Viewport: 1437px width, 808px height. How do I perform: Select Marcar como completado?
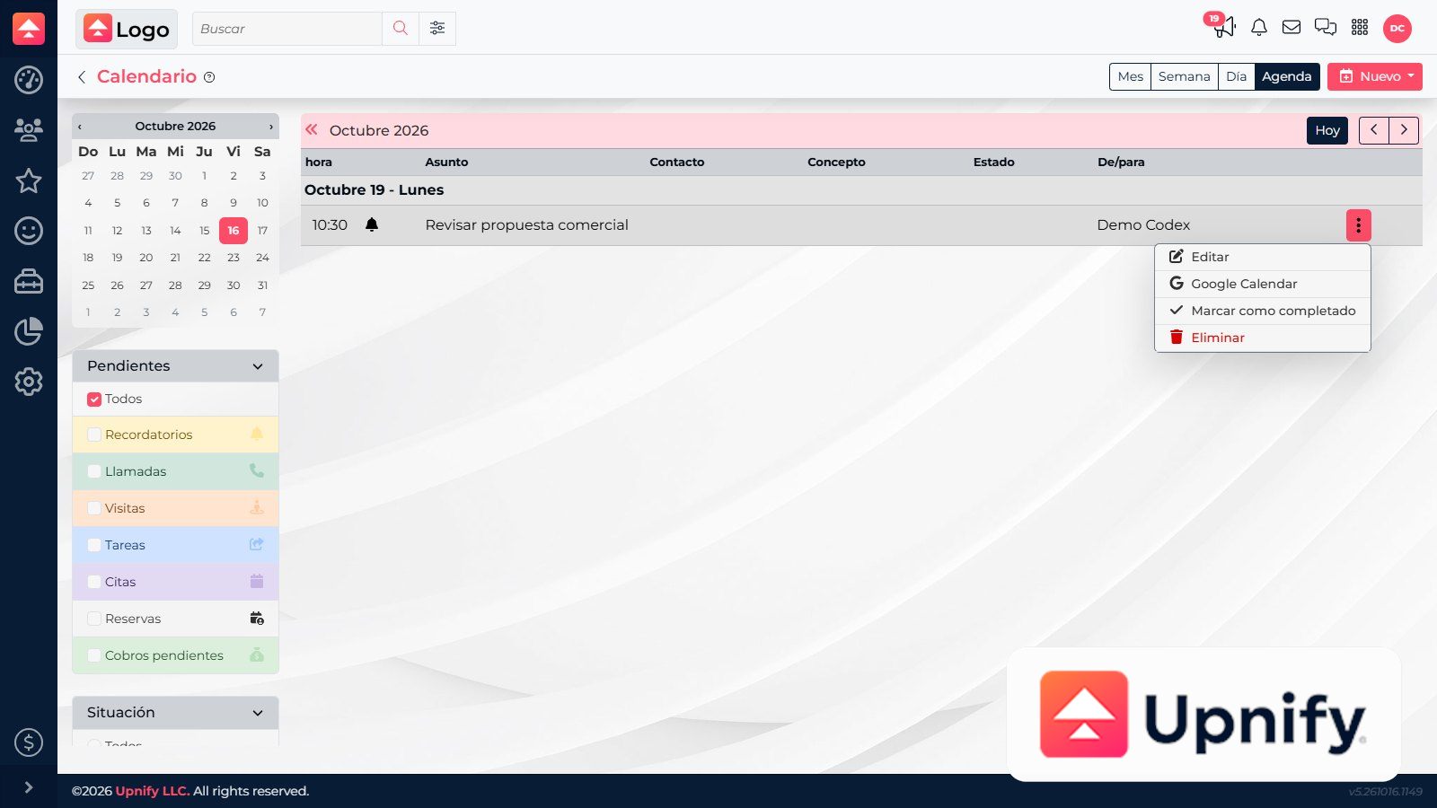1263,311
